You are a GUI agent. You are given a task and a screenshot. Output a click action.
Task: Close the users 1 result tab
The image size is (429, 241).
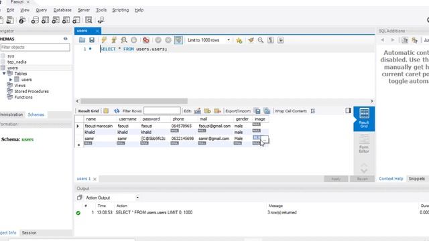pyautogui.click(x=95, y=179)
